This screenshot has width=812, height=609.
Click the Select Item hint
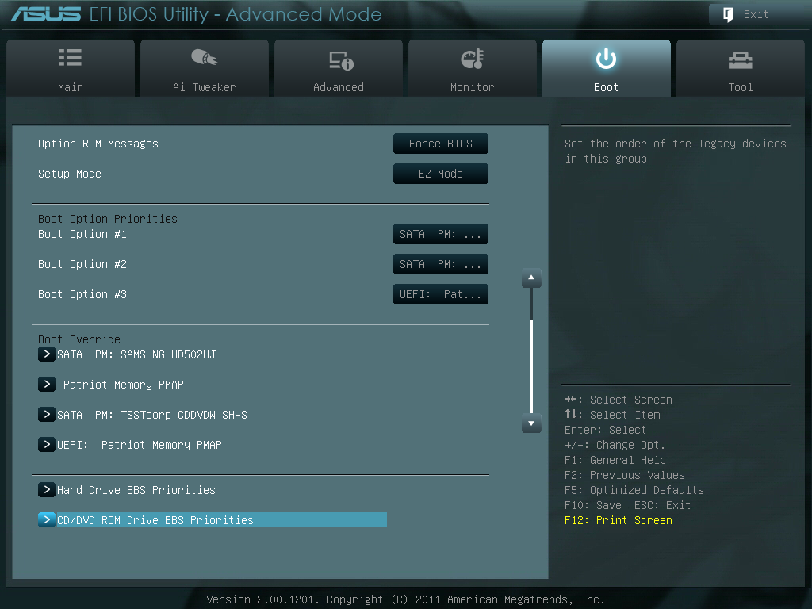click(x=613, y=415)
